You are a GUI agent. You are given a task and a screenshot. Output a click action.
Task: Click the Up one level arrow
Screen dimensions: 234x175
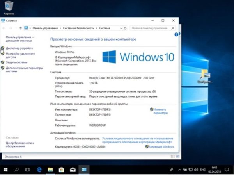21,28
